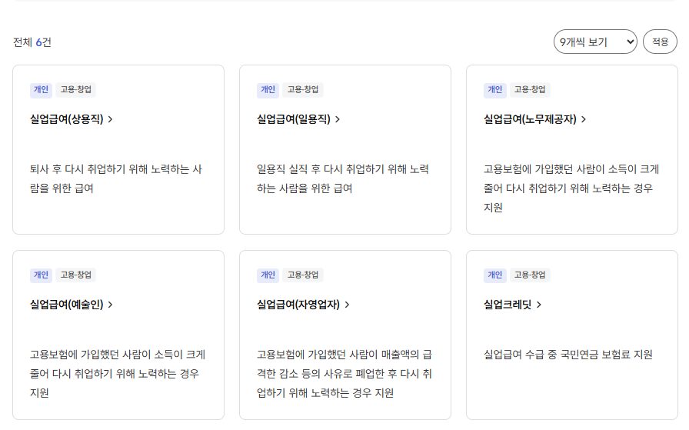Click the arrow icon beside 실업급여(노무제공자)
The height and width of the screenshot is (430, 689).
click(584, 119)
